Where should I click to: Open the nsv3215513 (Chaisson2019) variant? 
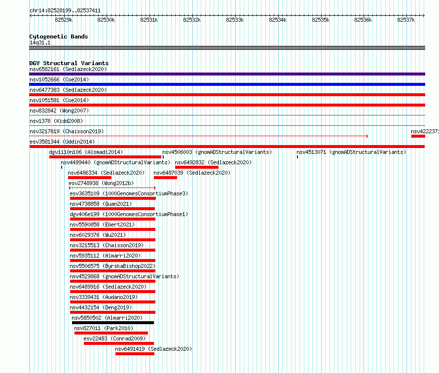pyautogui.click(x=107, y=245)
